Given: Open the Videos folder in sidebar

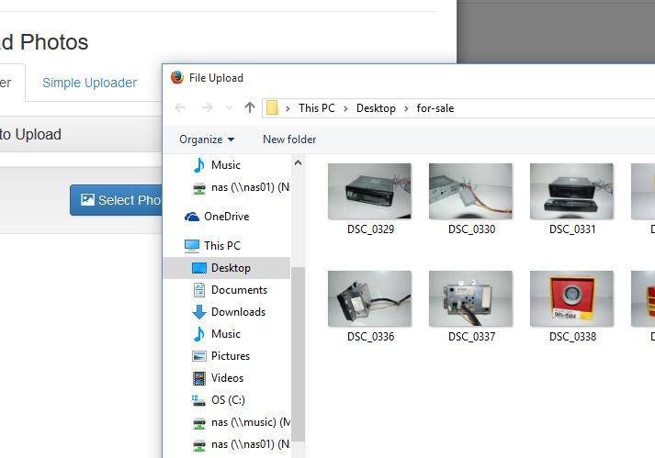Looking at the screenshot, I should [x=227, y=378].
